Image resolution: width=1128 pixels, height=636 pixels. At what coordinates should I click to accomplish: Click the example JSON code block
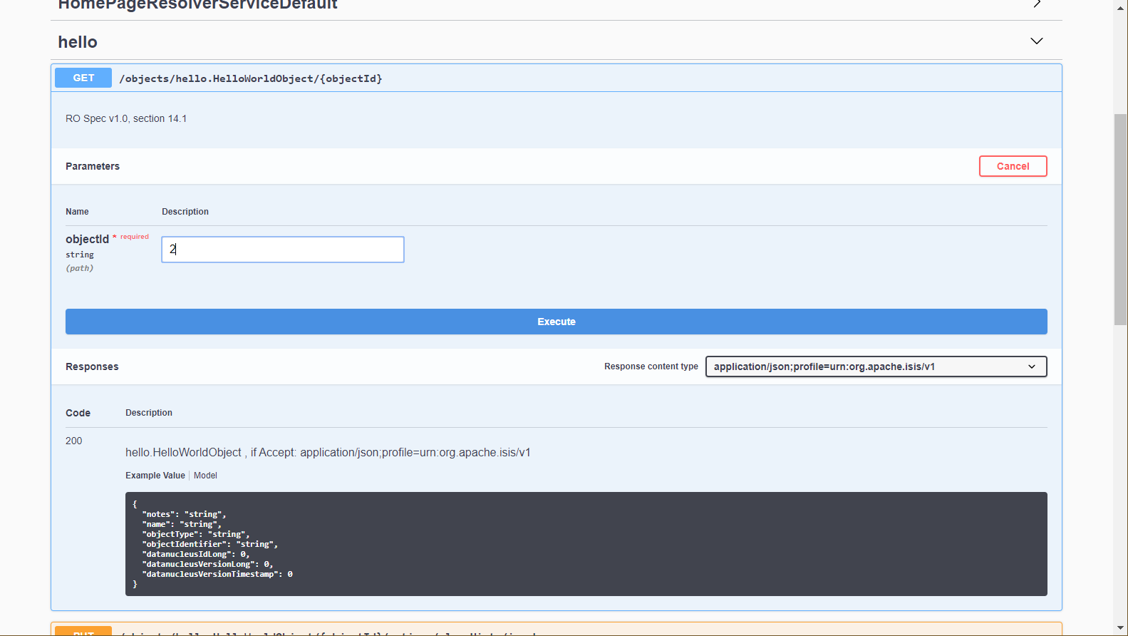click(x=586, y=544)
